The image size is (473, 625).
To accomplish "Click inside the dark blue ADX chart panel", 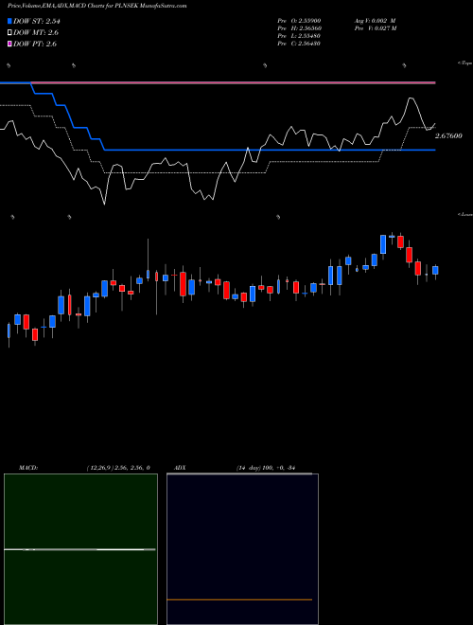I will (x=242, y=549).
